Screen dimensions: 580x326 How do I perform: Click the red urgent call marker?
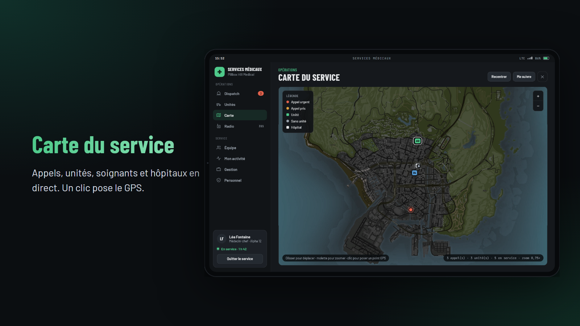point(411,210)
